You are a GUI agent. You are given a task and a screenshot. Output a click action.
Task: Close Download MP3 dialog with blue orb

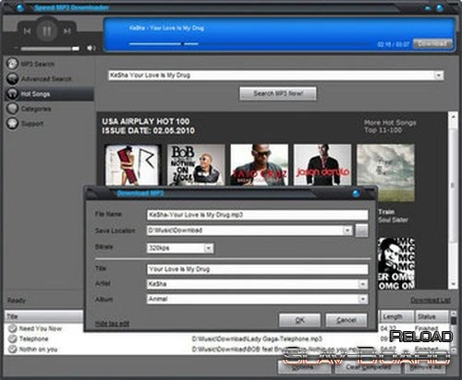point(356,194)
